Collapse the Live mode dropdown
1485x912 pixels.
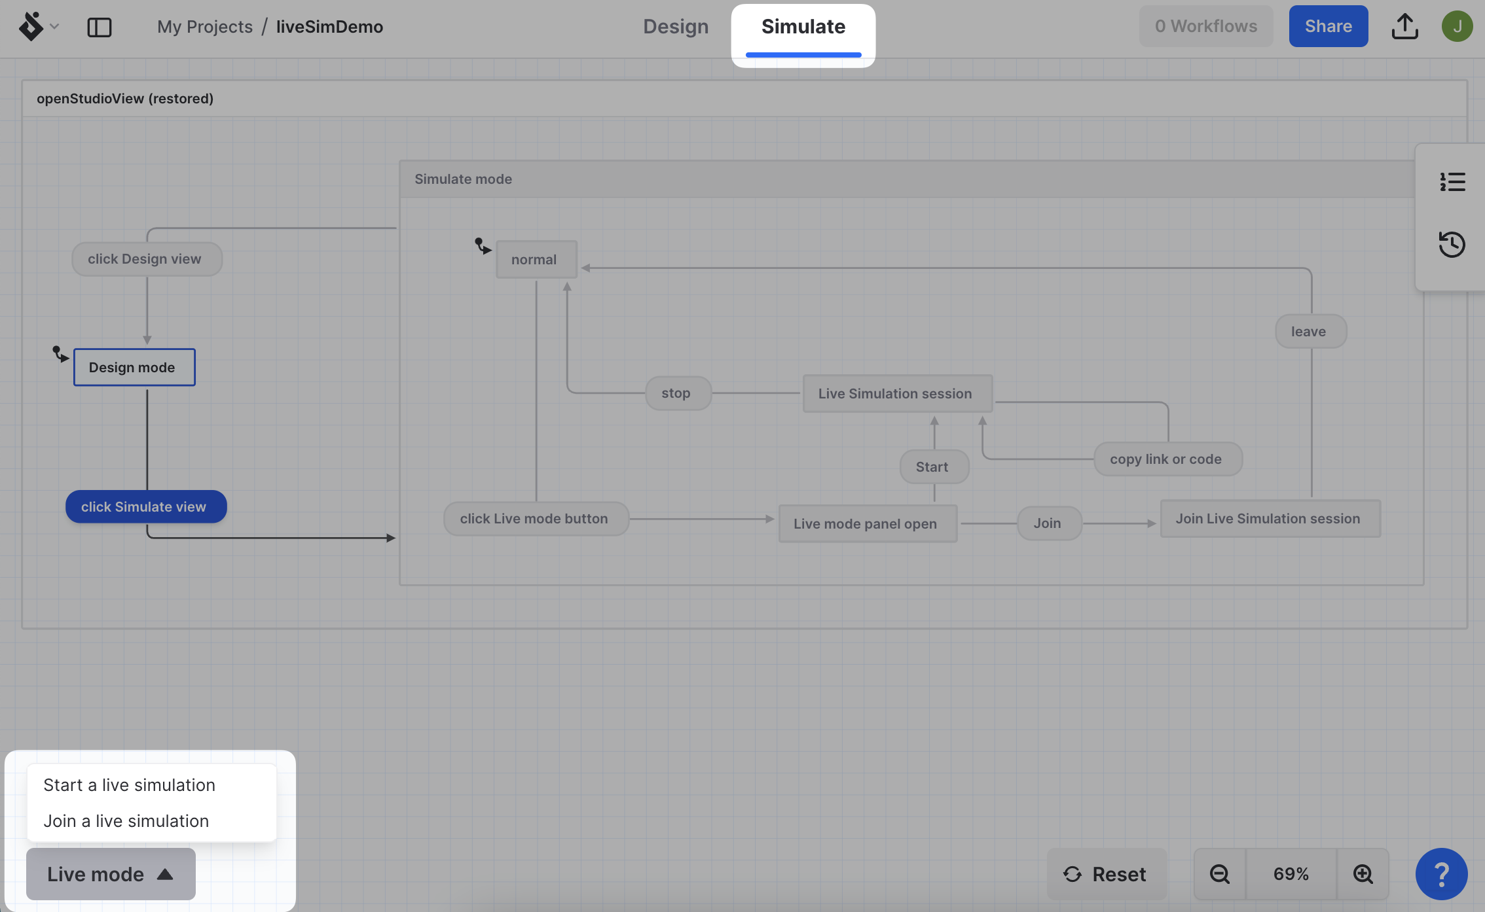111,874
